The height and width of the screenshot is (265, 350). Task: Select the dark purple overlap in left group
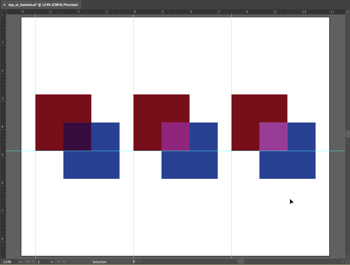77,137
